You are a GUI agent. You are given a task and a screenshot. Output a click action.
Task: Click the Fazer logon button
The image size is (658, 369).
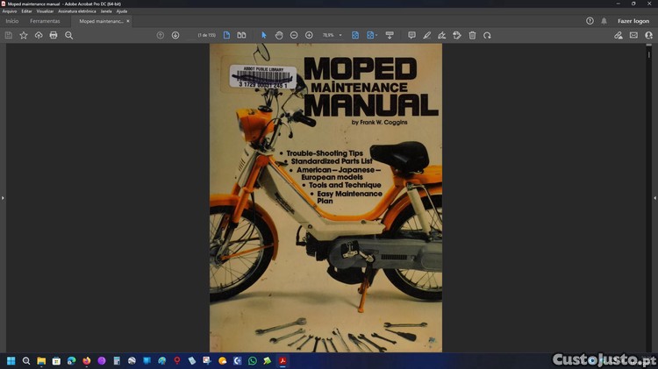pyautogui.click(x=633, y=20)
